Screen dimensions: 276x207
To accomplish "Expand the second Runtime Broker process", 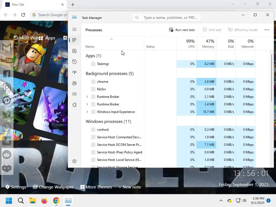I will pos(87,104).
